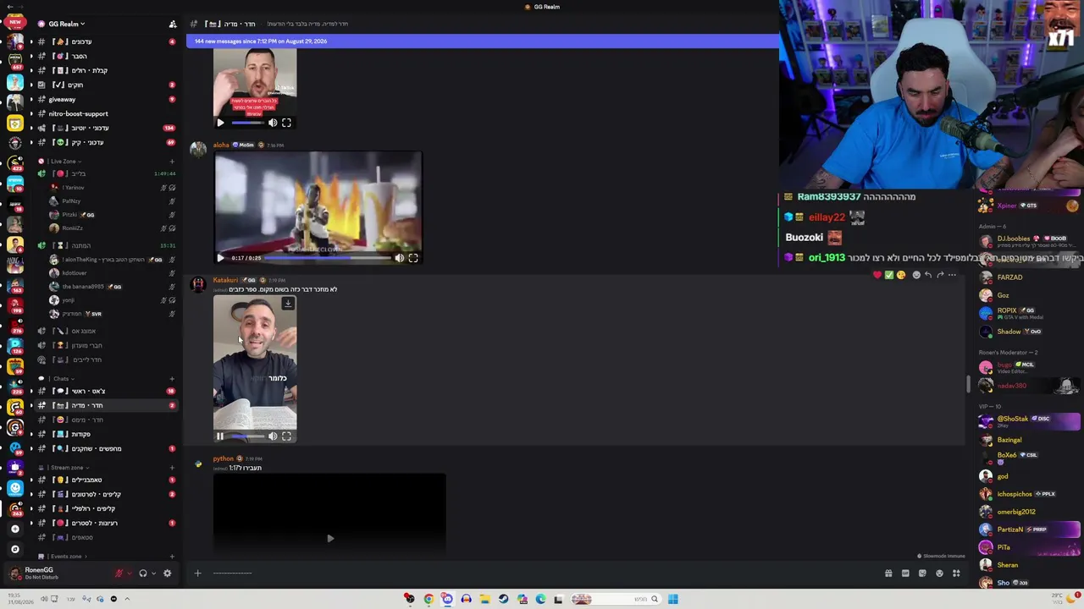Add green checkmark reaction to Katakuri's message
The width and height of the screenshot is (1084, 609).
pos(889,275)
